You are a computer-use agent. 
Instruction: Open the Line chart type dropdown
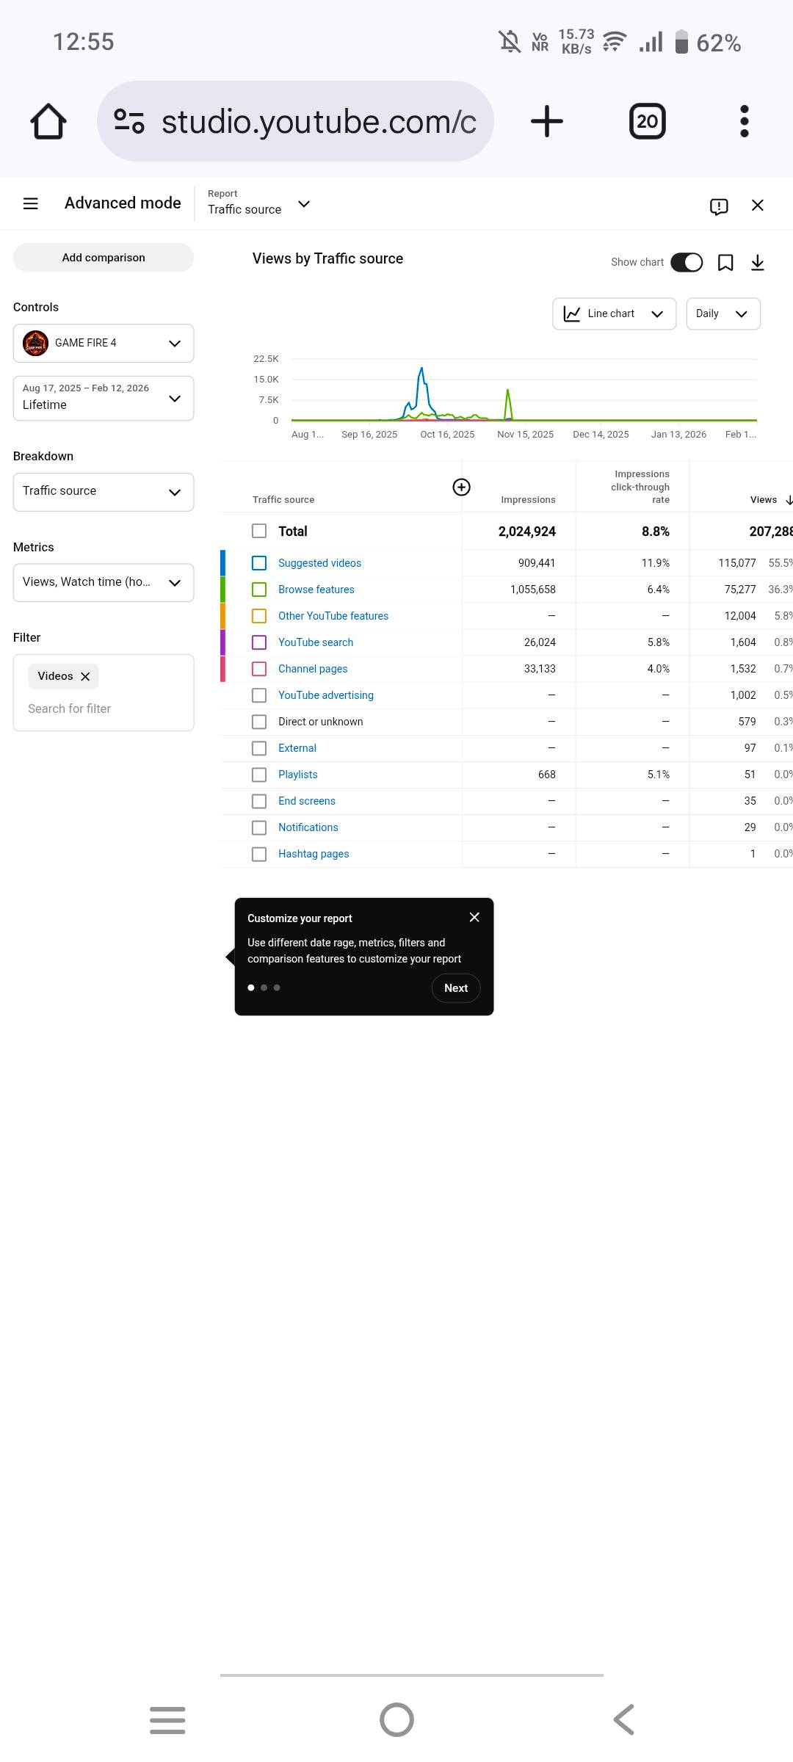click(x=615, y=313)
